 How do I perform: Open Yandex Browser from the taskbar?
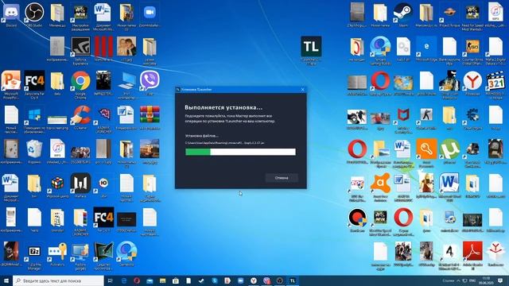pos(254,280)
